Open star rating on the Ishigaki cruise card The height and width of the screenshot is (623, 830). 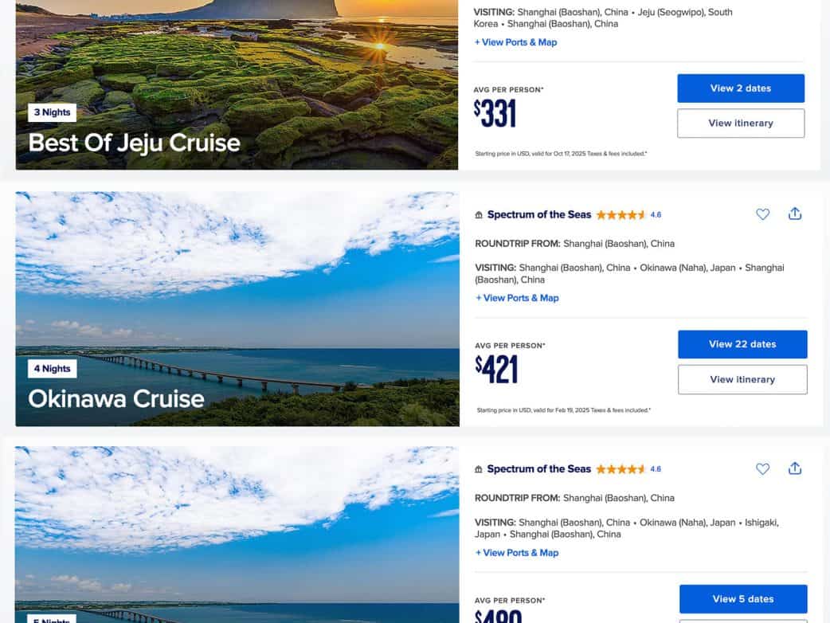pos(628,470)
